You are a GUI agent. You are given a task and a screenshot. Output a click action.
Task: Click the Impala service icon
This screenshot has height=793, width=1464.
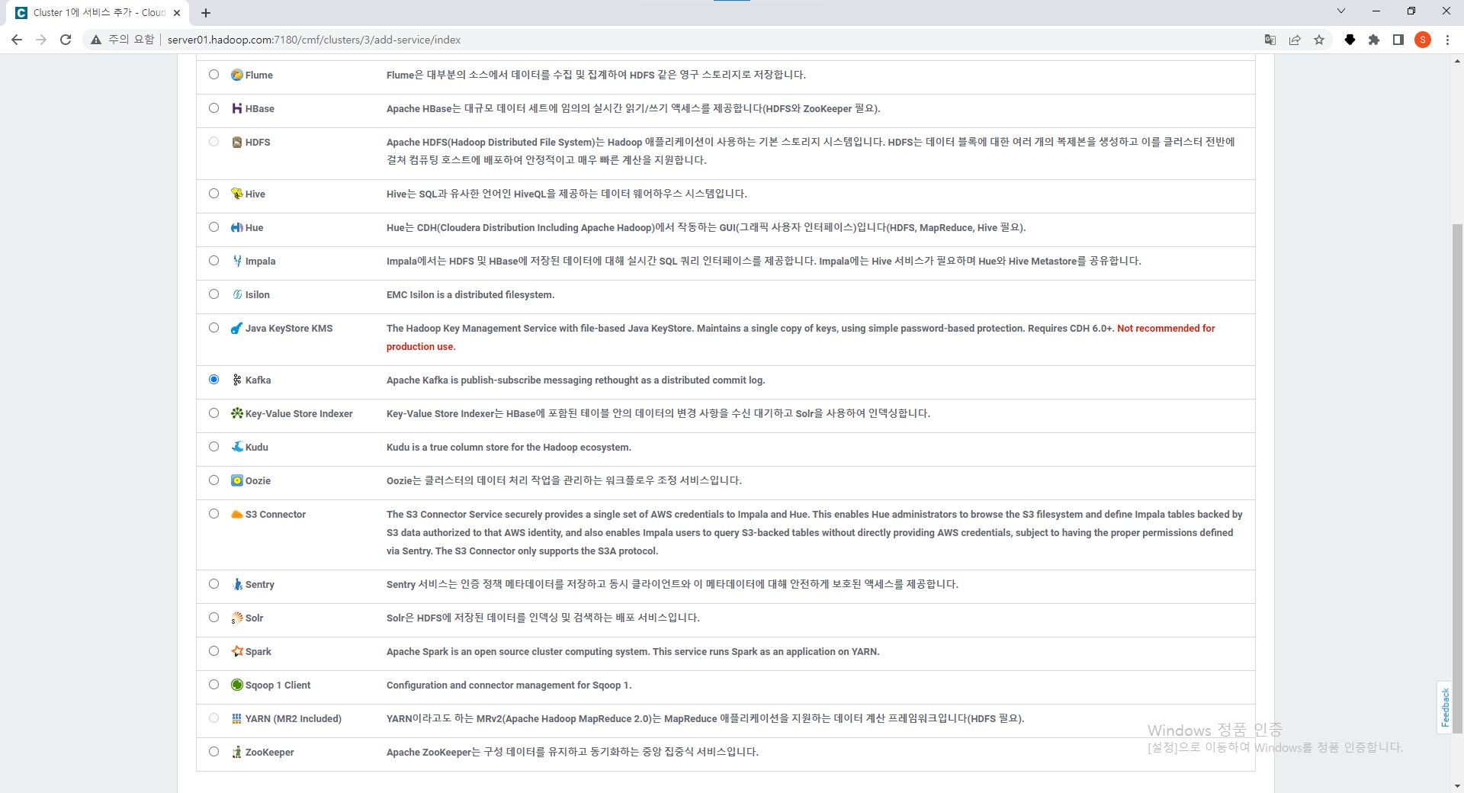[237, 261]
